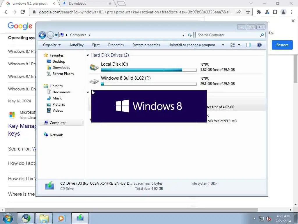Collapse the Hard Disk Drives group

88,55
